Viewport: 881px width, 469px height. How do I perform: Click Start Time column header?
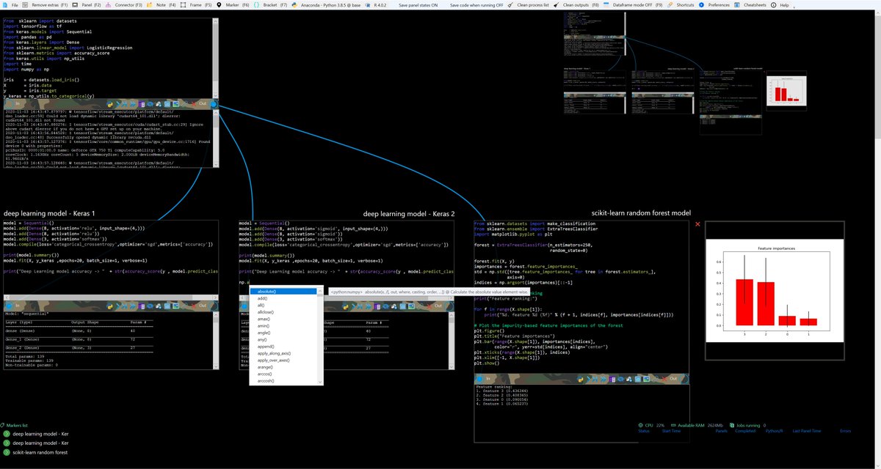pos(671,432)
